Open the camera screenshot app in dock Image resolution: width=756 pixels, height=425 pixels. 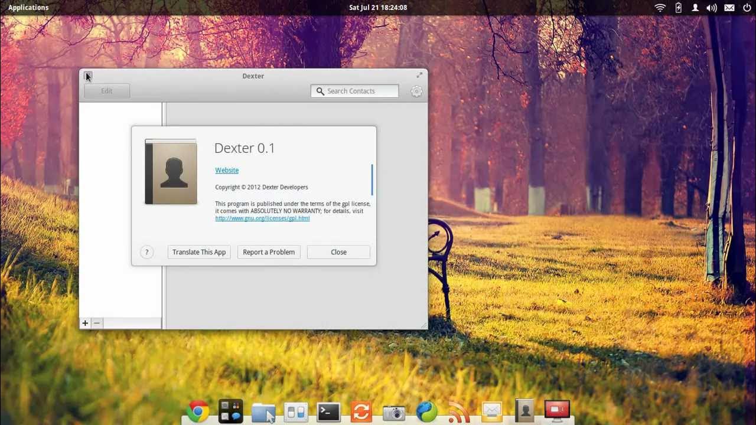point(394,413)
